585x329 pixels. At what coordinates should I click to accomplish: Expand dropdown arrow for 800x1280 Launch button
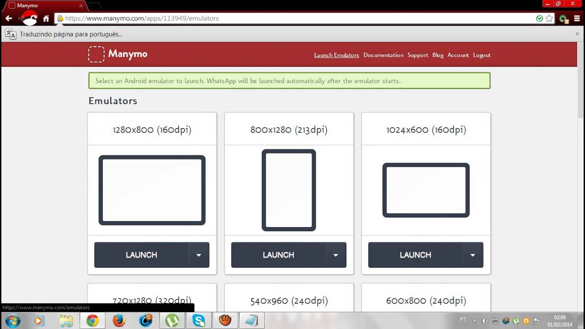(x=336, y=255)
